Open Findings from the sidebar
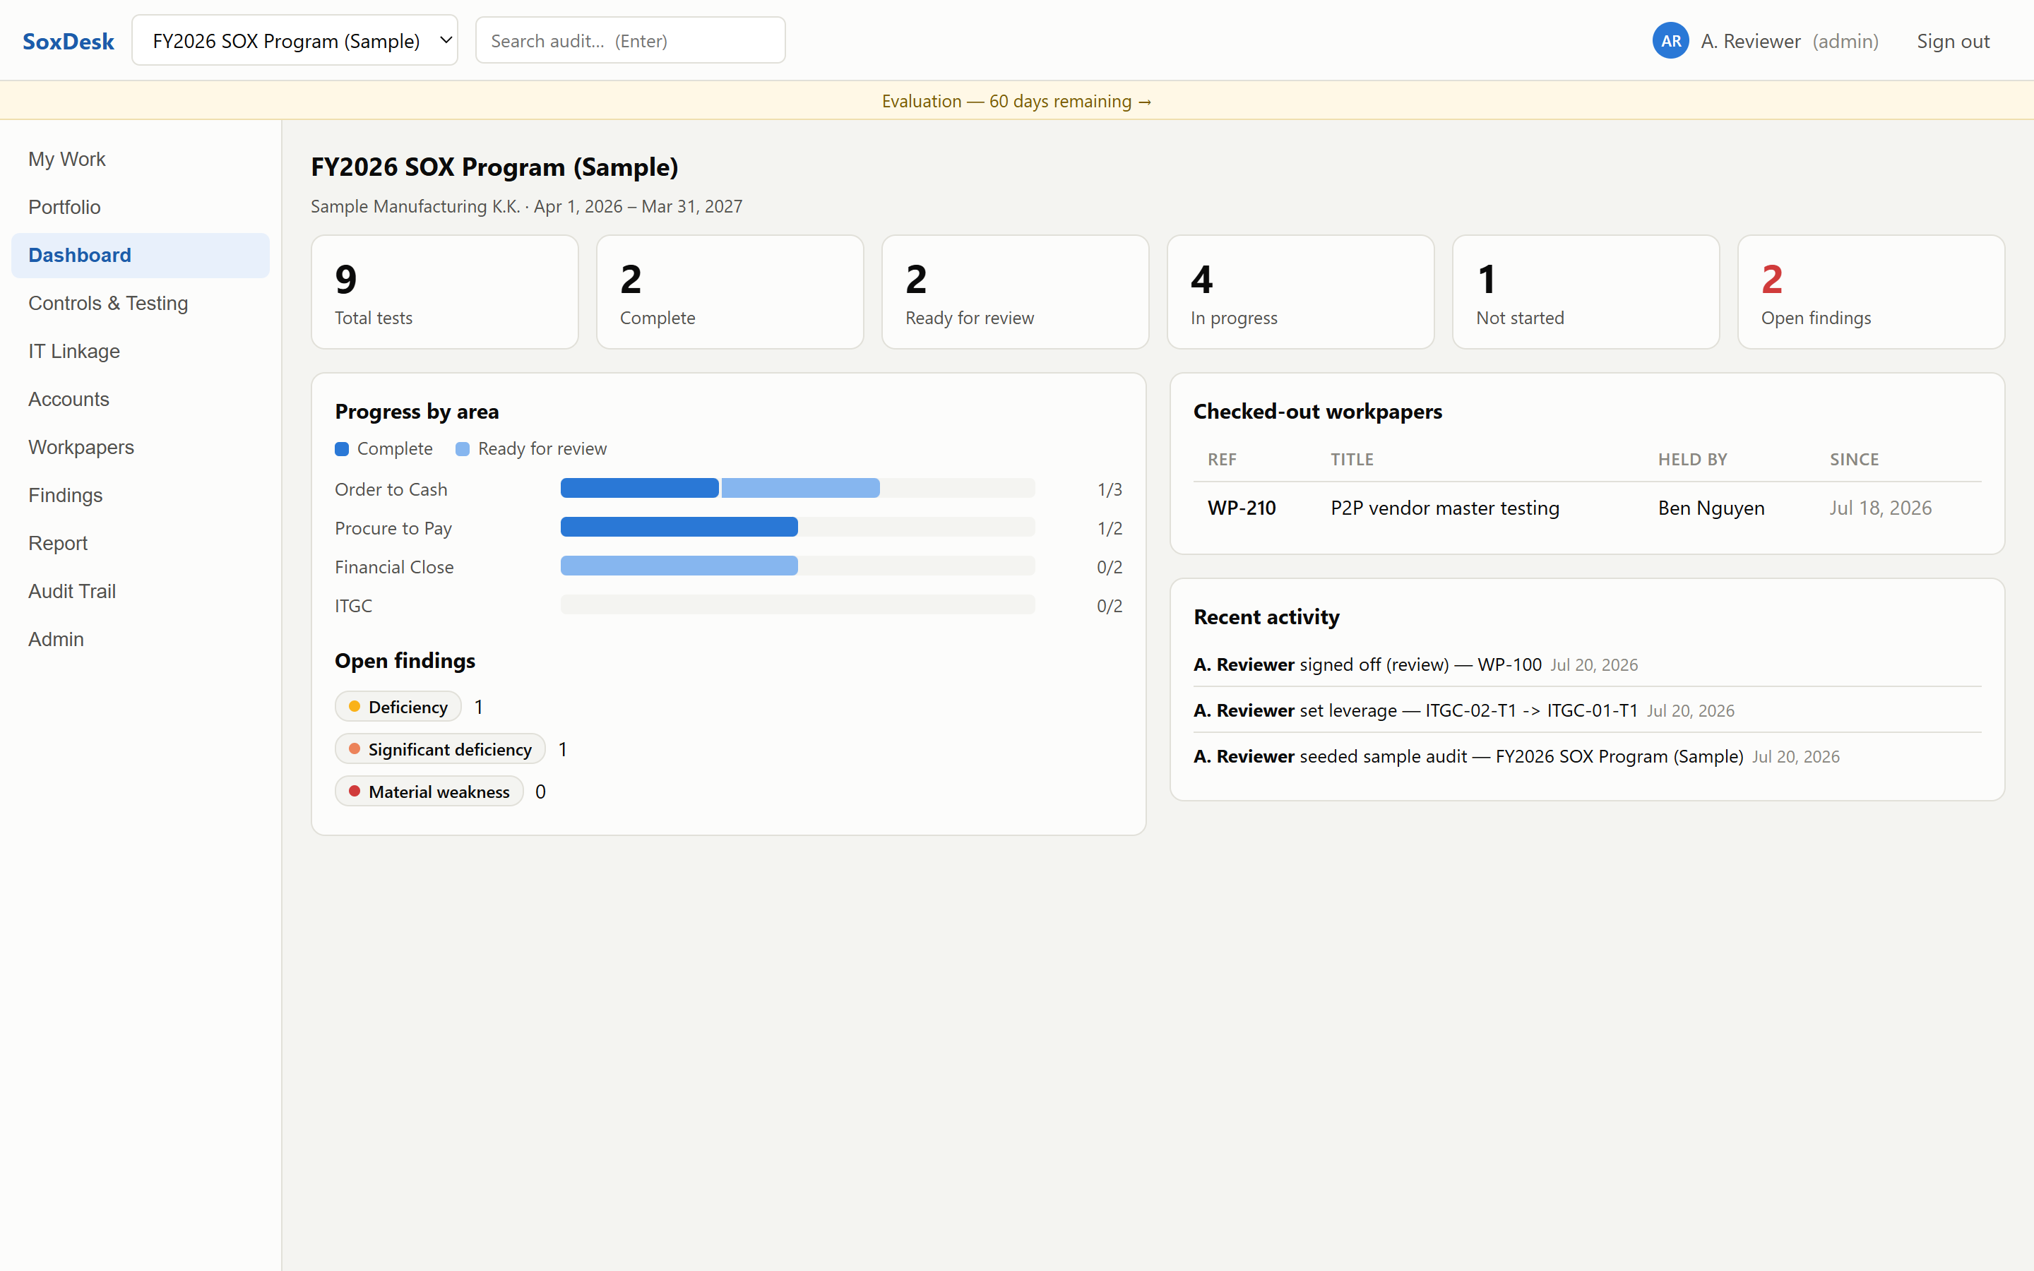Viewport: 2034px width, 1271px height. pos(141,494)
